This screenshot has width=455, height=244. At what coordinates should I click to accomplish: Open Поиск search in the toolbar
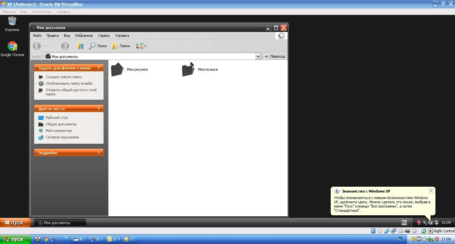(98, 46)
